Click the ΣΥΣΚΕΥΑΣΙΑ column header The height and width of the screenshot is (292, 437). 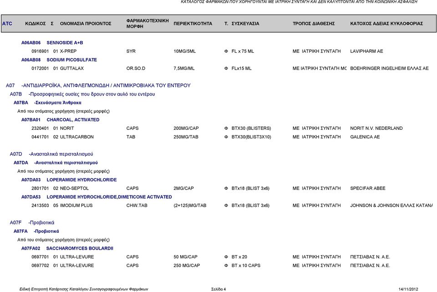(245, 23)
